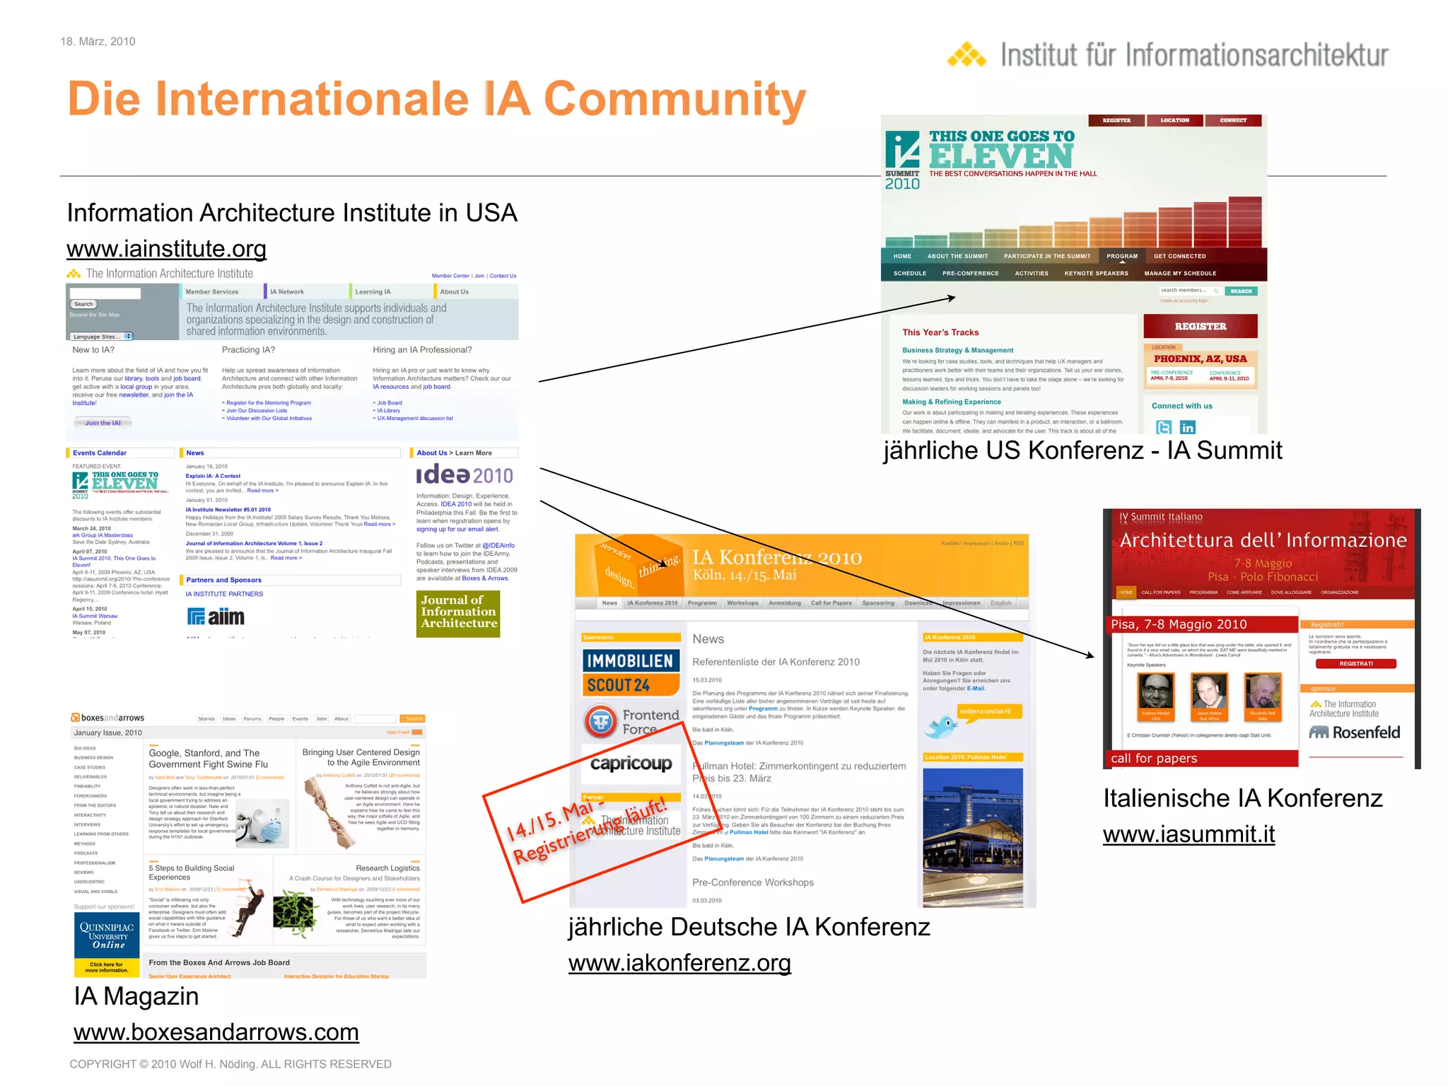Click the This One Goes To Eleven featured event logo
The height and width of the screenshot is (1086, 1448).
120,485
